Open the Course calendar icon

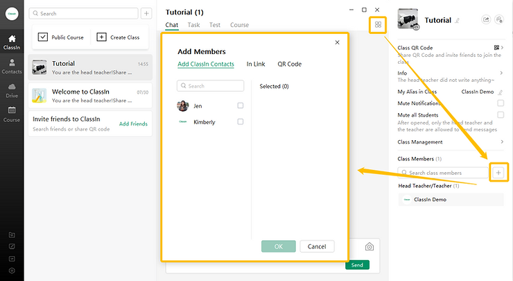click(x=12, y=113)
